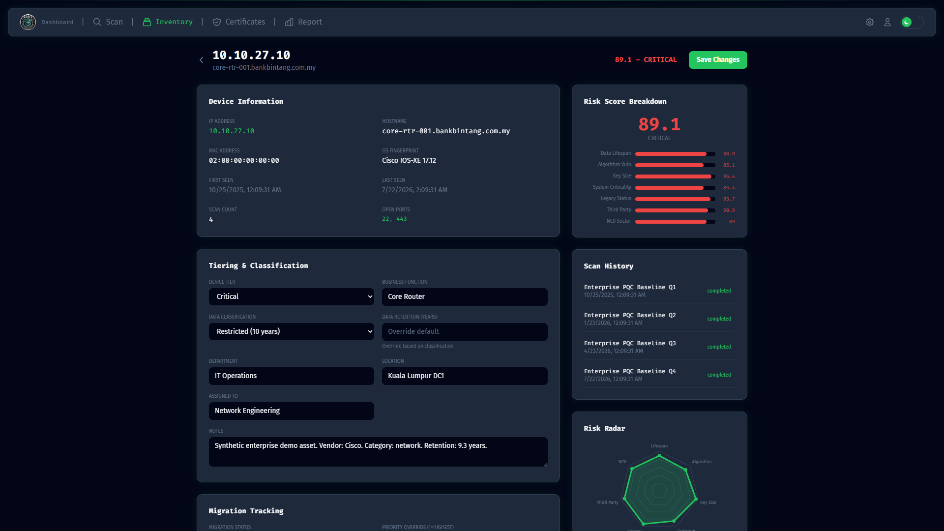
Task: Click the core-rtr-001.bankbintang.com.my hostname link
Action: [x=264, y=67]
